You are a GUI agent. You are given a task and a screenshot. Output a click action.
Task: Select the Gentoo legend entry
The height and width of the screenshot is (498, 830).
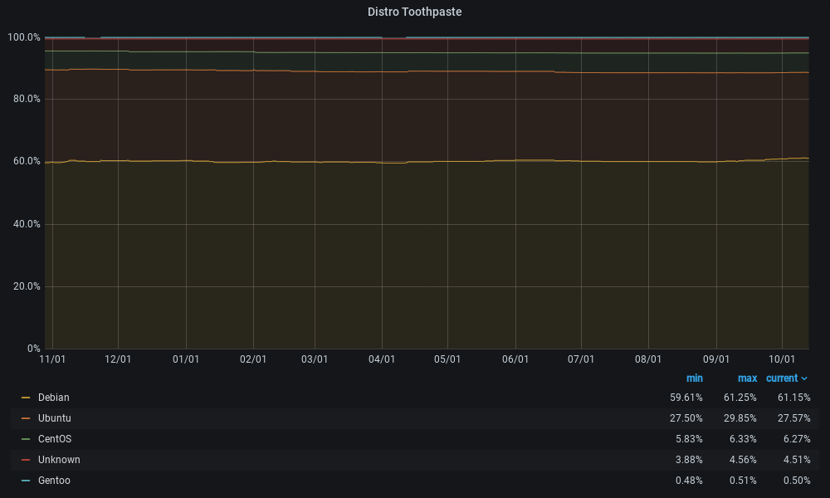pos(55,481)
